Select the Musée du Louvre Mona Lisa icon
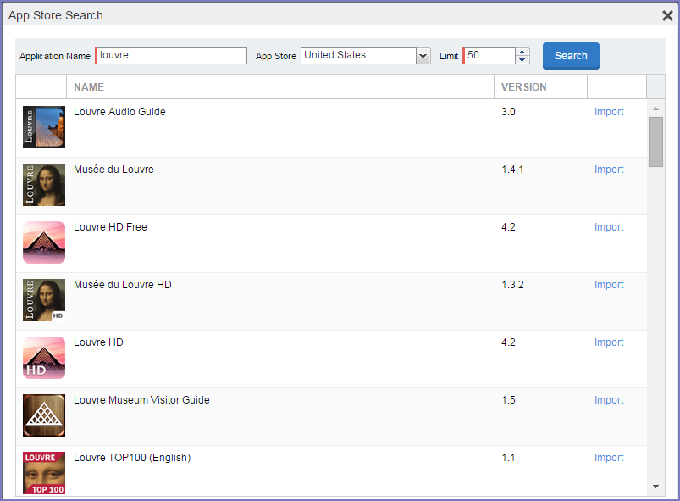 pos(44,185)
